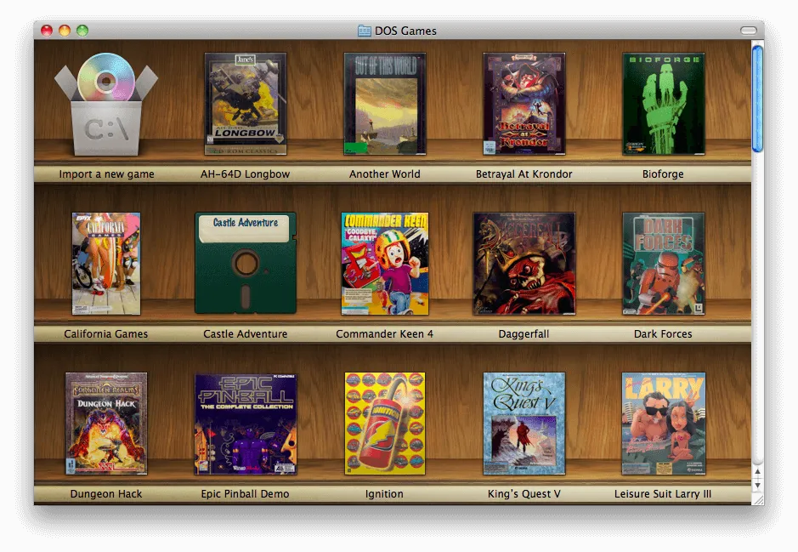The height and width of the screenshot is (552, 798).
Task: Launch King's Quest V
Action: (524, 423)
